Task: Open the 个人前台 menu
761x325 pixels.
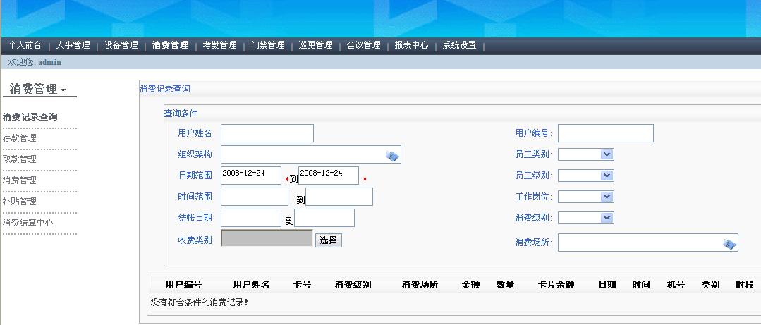Action: point(25,46)
